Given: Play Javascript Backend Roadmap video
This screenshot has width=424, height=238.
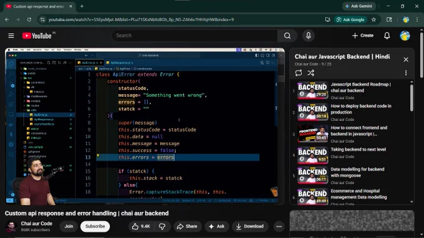Looking at the screenshot, I should point(352,90).
